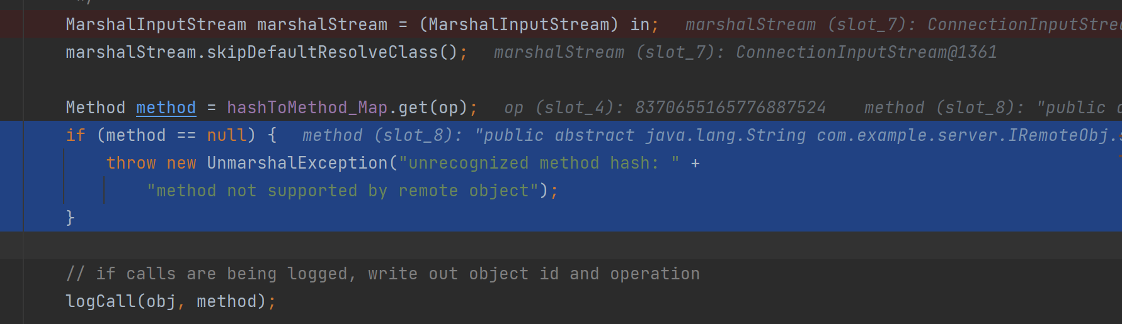
Task: Click the closing brace of the if block
Action: coord(71,218)
